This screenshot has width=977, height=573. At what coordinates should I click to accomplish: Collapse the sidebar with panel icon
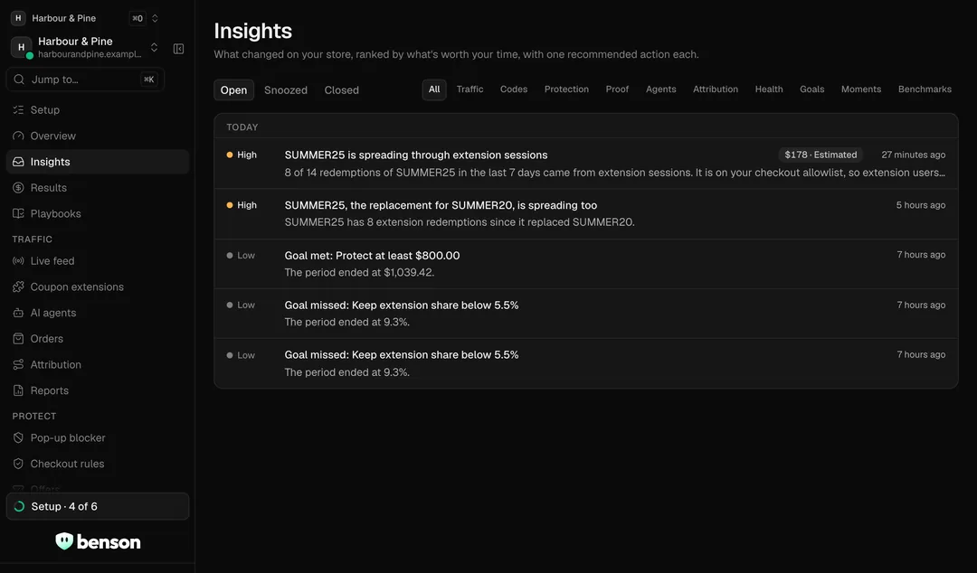click(x=178, y=49)
